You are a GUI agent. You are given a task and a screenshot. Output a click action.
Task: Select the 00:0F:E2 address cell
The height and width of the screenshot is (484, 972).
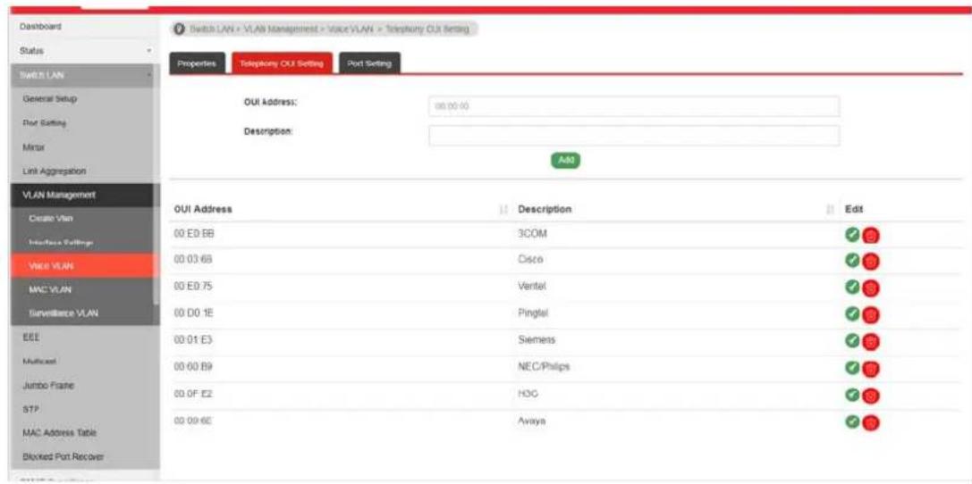[x=193, y=395]
